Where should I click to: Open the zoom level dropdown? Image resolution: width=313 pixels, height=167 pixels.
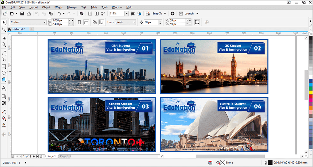[126, 13]
